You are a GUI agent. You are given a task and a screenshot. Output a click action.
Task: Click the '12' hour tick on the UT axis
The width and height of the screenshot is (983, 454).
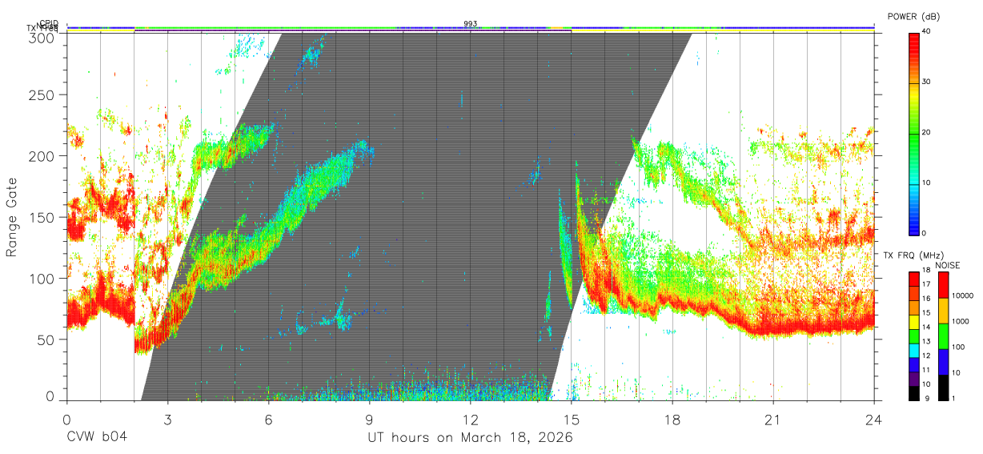(471, 419)
